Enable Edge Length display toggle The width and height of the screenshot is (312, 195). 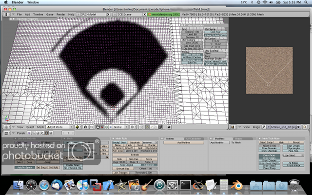[x=293, y=146]
